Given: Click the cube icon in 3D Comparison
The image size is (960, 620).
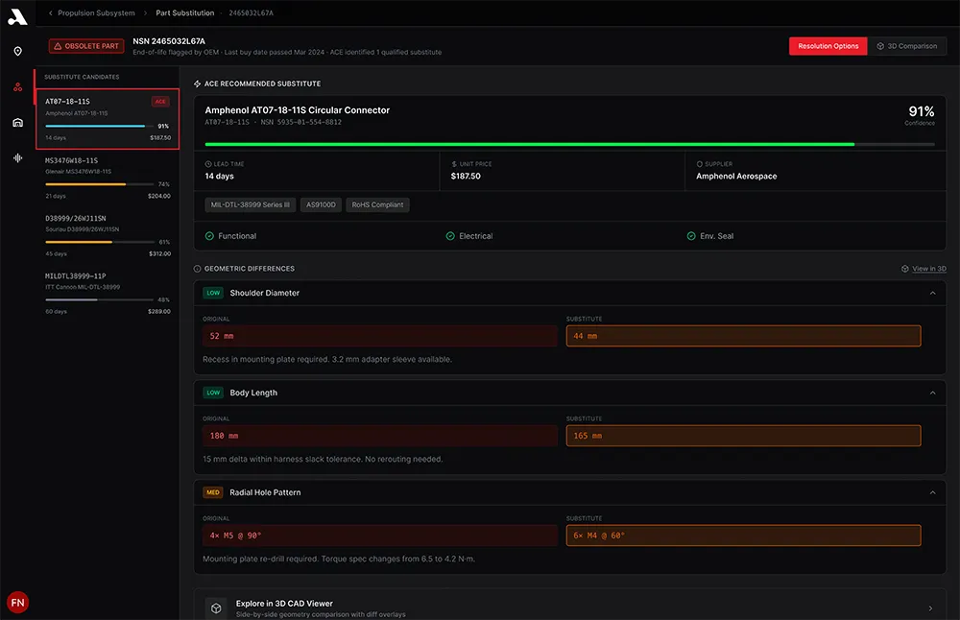Looking at the screenshot, I should click(x=880, y=46).
